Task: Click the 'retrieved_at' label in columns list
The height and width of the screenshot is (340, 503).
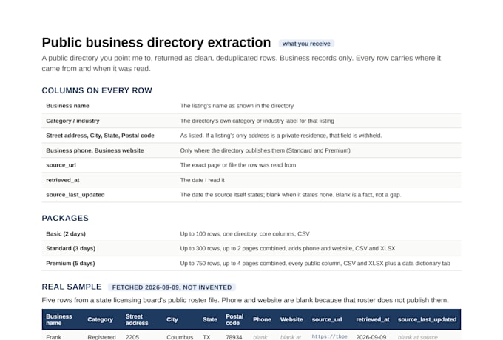Action: pyautogui.click(x=63, y=180)
